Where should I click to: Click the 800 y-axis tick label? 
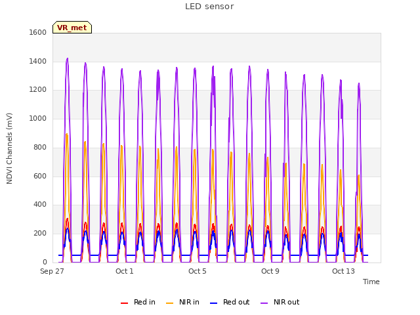[x=40, y=147]
